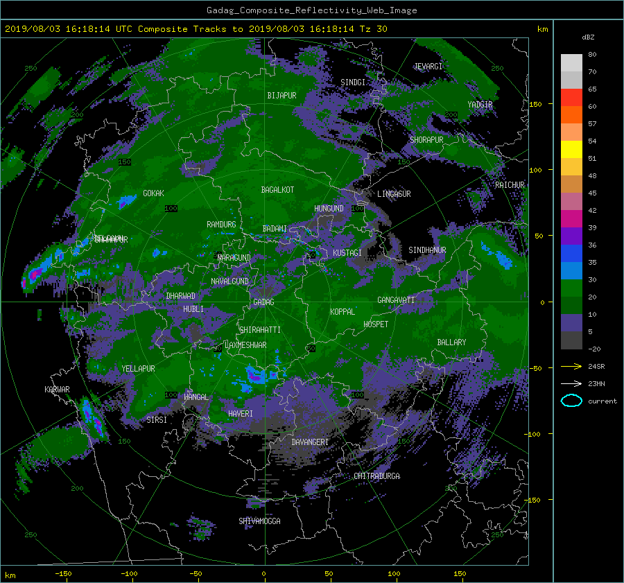Click the HAVERI city label
Image resolution: width=624 pixels, height=583 pixels.
click(241, 414)
